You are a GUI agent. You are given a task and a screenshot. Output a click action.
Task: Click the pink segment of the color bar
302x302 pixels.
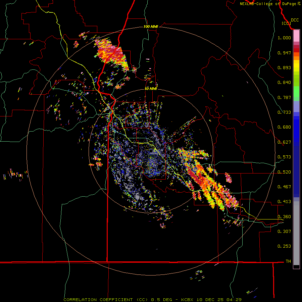pos(296,36)
